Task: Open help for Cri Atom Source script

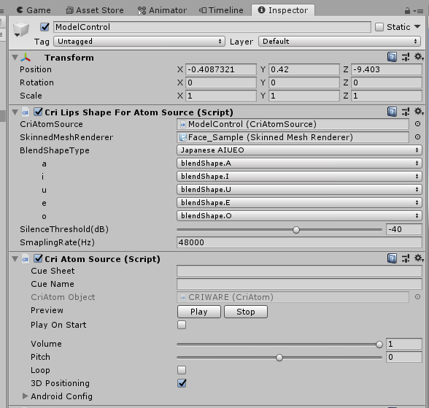Action: tap(392, 258)
